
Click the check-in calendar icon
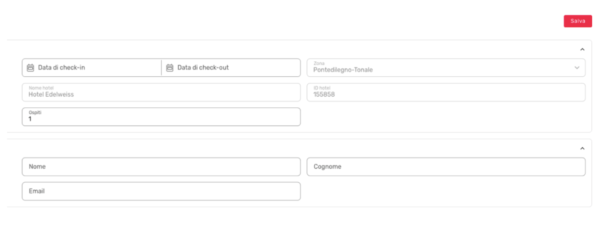pos(30,68)
